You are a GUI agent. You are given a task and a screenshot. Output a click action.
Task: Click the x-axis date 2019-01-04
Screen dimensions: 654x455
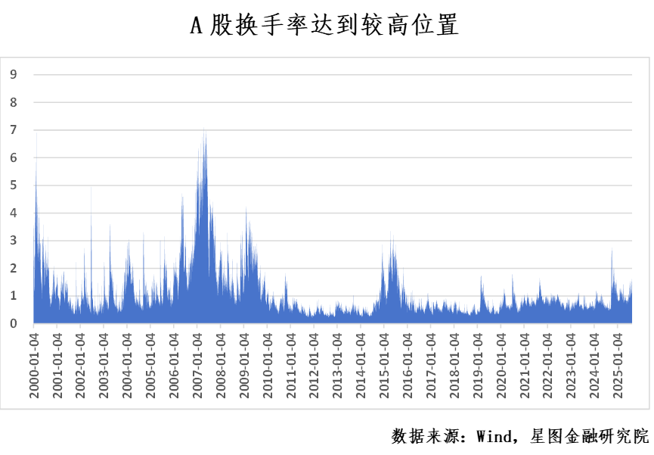tap(478, 366)
